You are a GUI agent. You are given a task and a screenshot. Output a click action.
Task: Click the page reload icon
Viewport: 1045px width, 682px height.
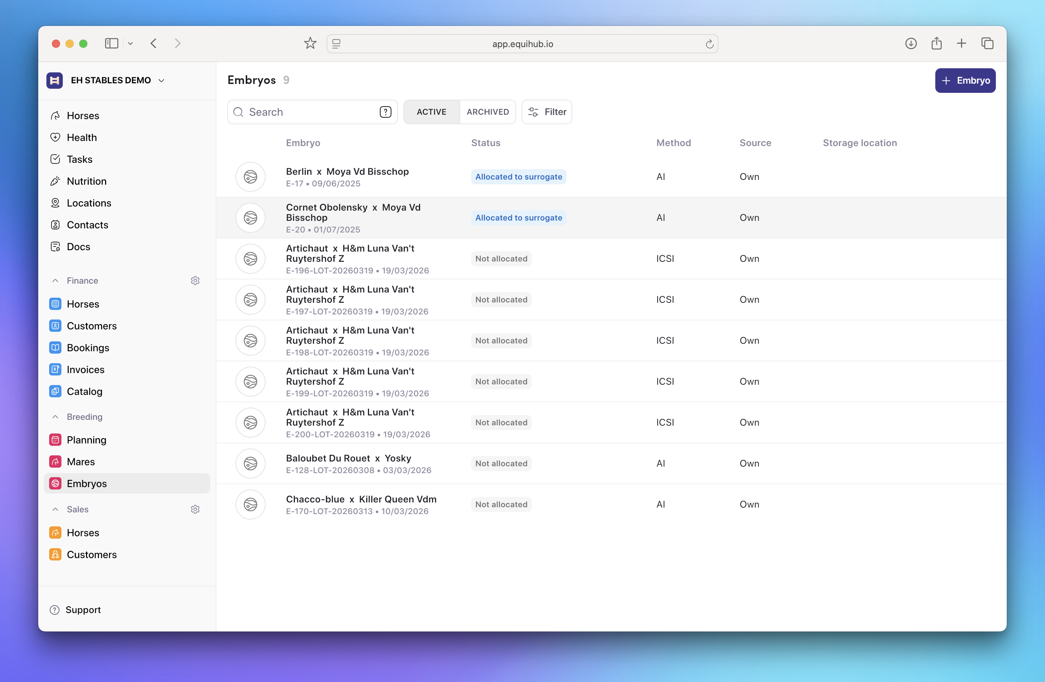pos(710,44)
